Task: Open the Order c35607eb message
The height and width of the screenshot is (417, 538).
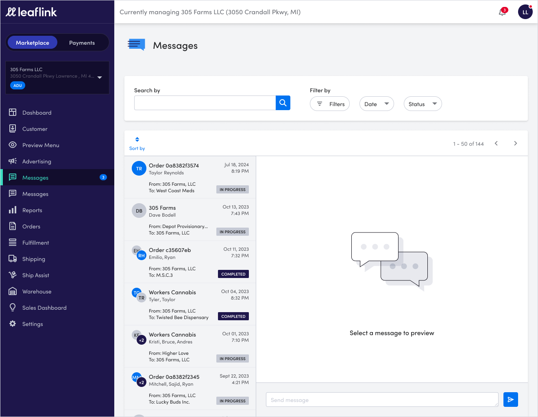Action: click(x=190, y=262)
